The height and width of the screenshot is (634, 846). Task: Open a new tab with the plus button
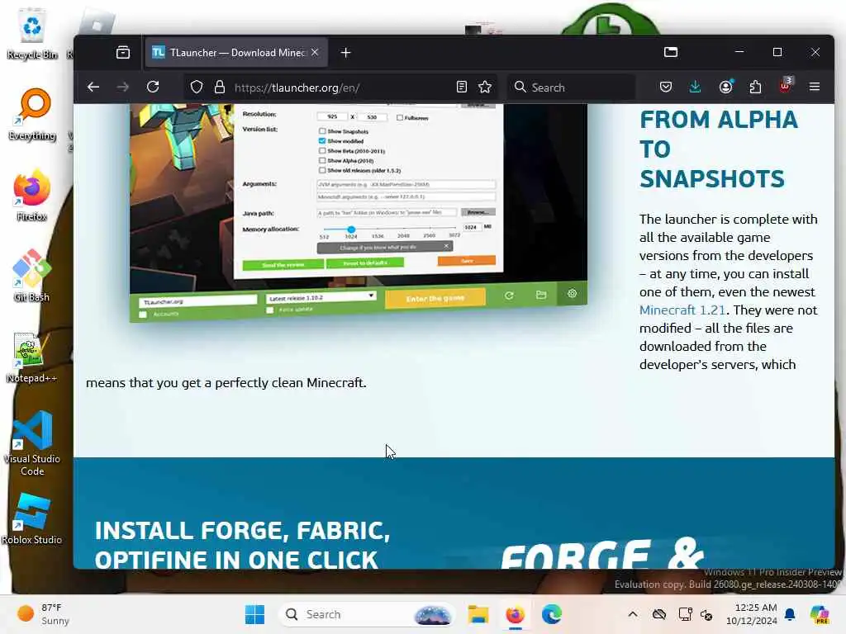click(x=346, y=52)
